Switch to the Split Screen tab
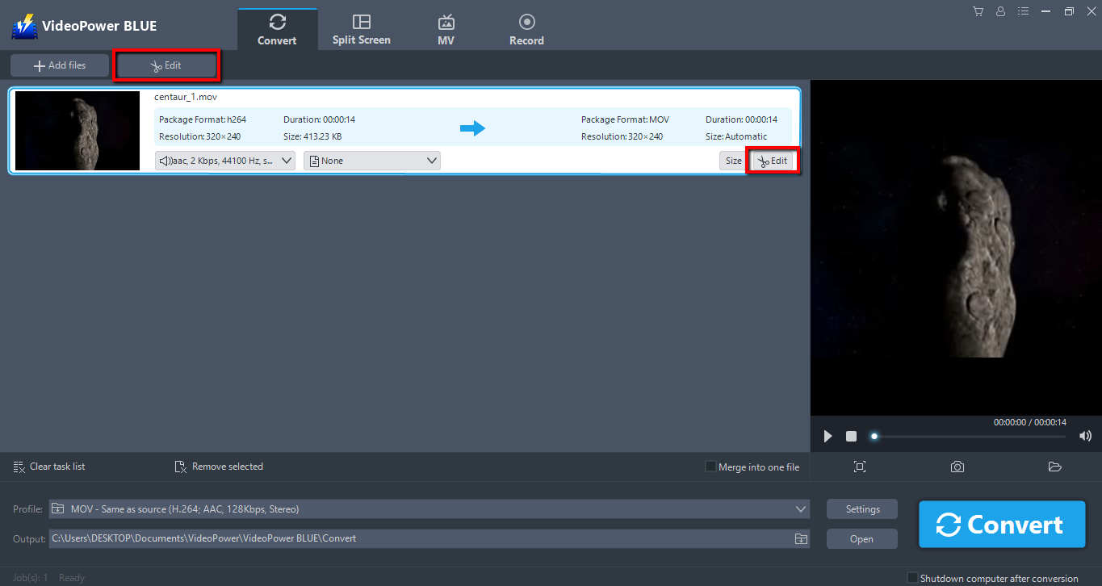Image resolution: width=1102 pixels, height=586 pixels. pyautogui.click(x=361, y=27)
